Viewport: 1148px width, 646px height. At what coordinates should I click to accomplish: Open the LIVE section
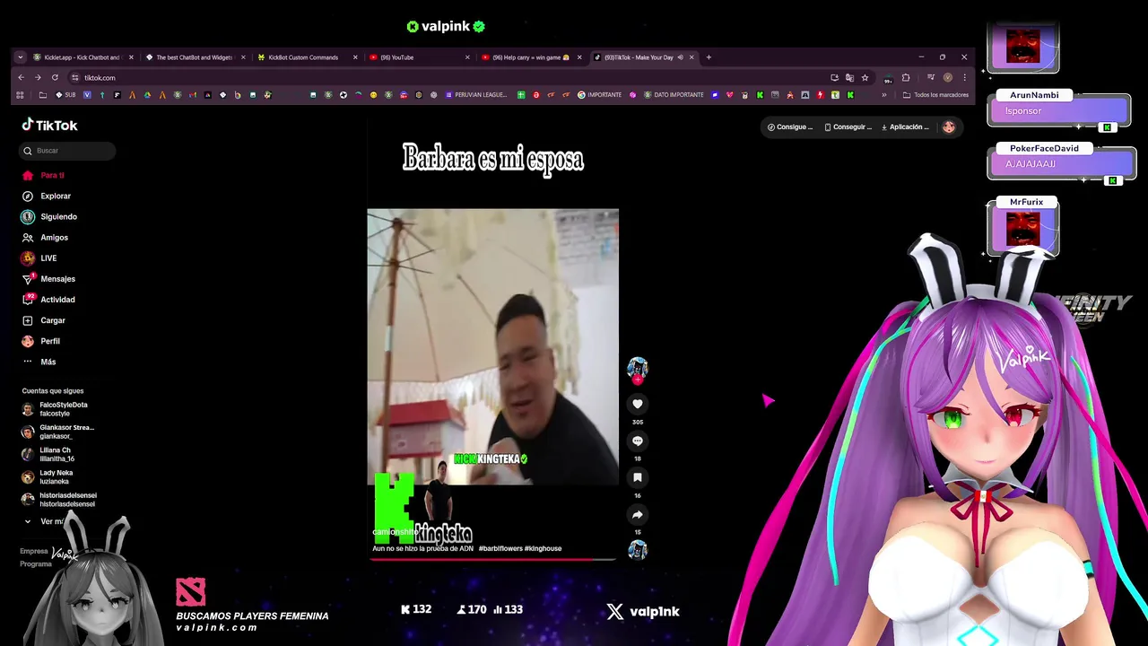[39, 258]
